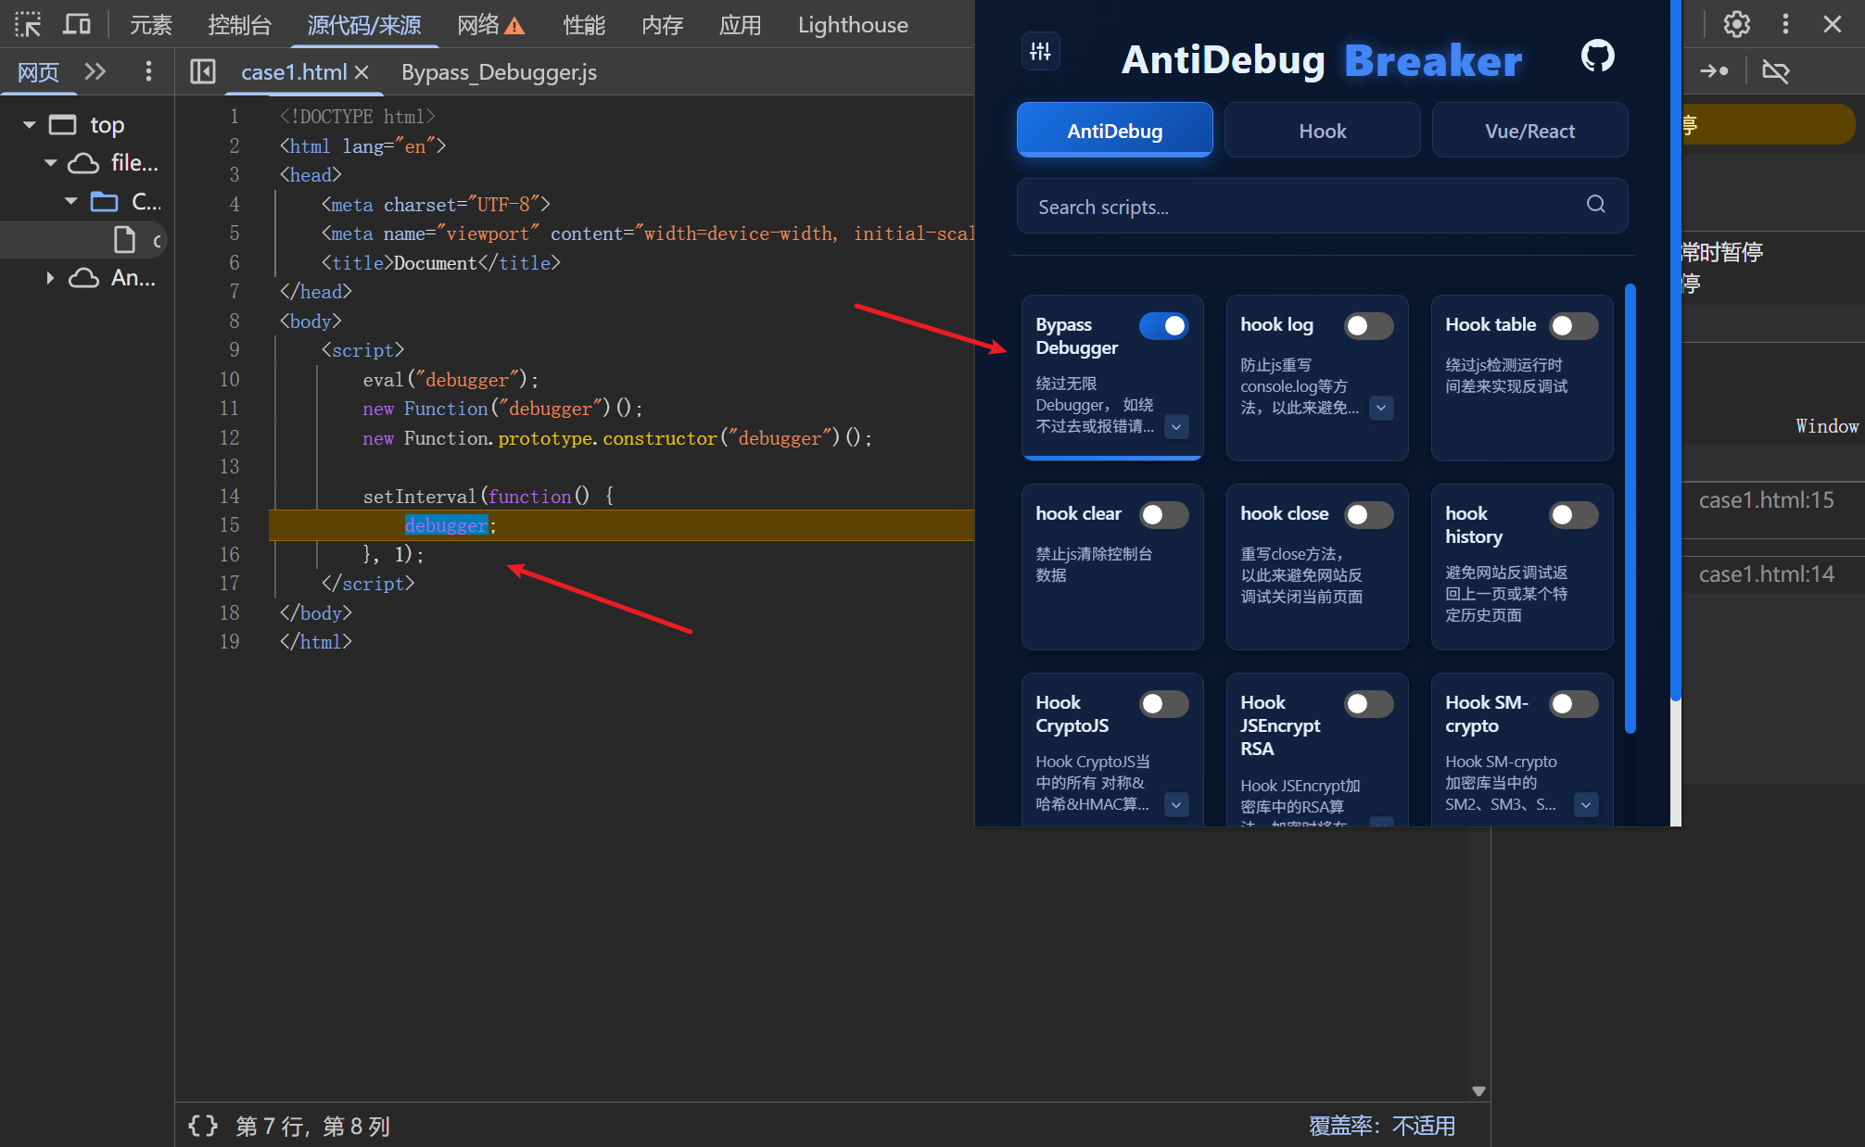Click the deactivate breakpoints icon
Image resolution: width=1865 pixels, height=1147 pixels.
click(x=1775, y=71)
